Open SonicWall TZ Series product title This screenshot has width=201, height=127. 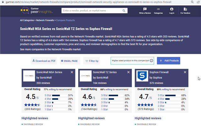[x=105, y=72]
